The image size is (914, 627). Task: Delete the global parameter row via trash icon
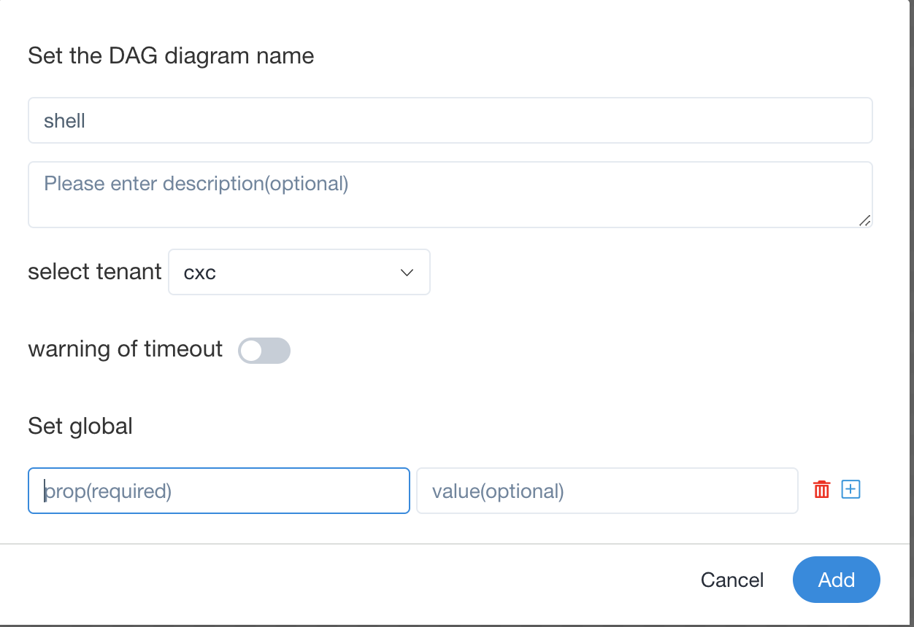pos(822,489)
